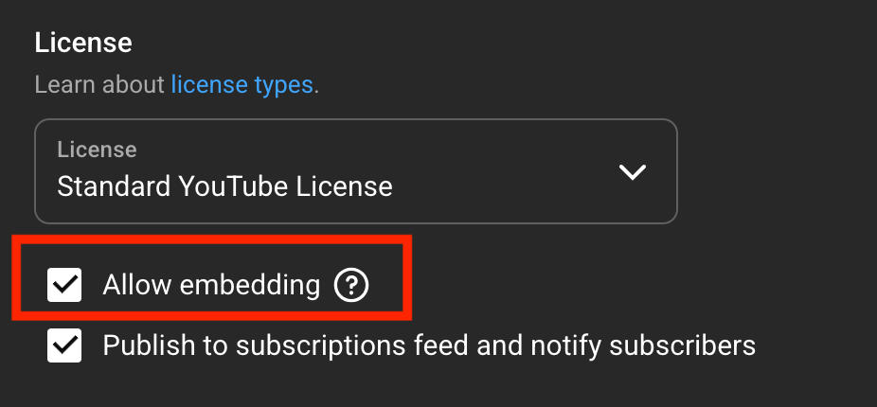This screenshot has width=877, height=407.
Task: Click the License dropdown chevron arrow
Action: coord(632,172)
